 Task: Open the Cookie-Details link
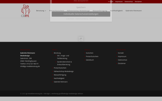(70, 19)
